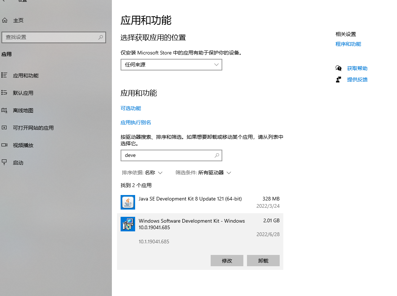This screenshot has height=296, width=397.
Task: Click the magnifier icon in app search box
Action: 217,155
